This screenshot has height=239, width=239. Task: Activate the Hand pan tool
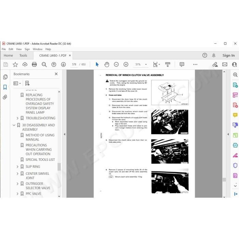click(107, 65)
